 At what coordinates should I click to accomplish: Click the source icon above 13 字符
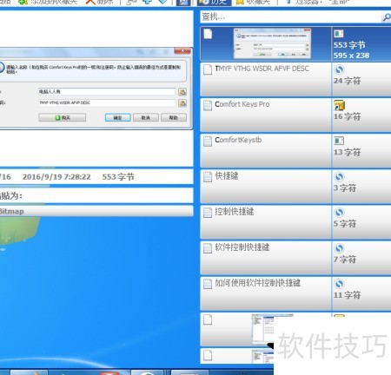coord(339,141)
